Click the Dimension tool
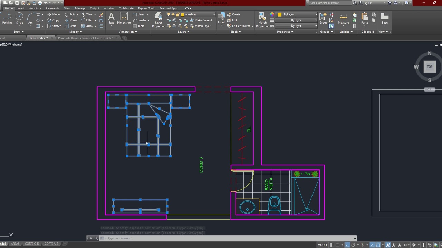442x248 pixels. click(x=124, y=19)
